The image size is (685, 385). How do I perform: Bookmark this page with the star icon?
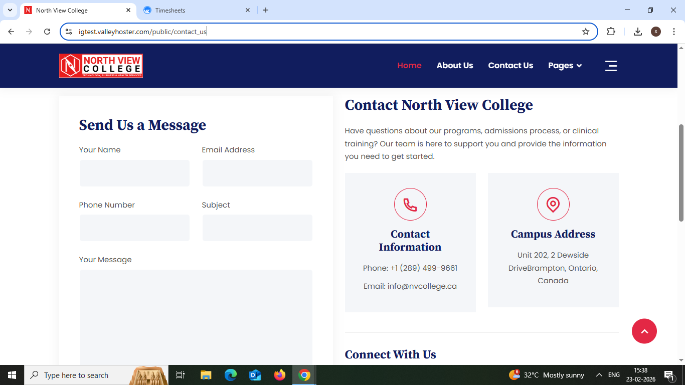tap(586, 32)
